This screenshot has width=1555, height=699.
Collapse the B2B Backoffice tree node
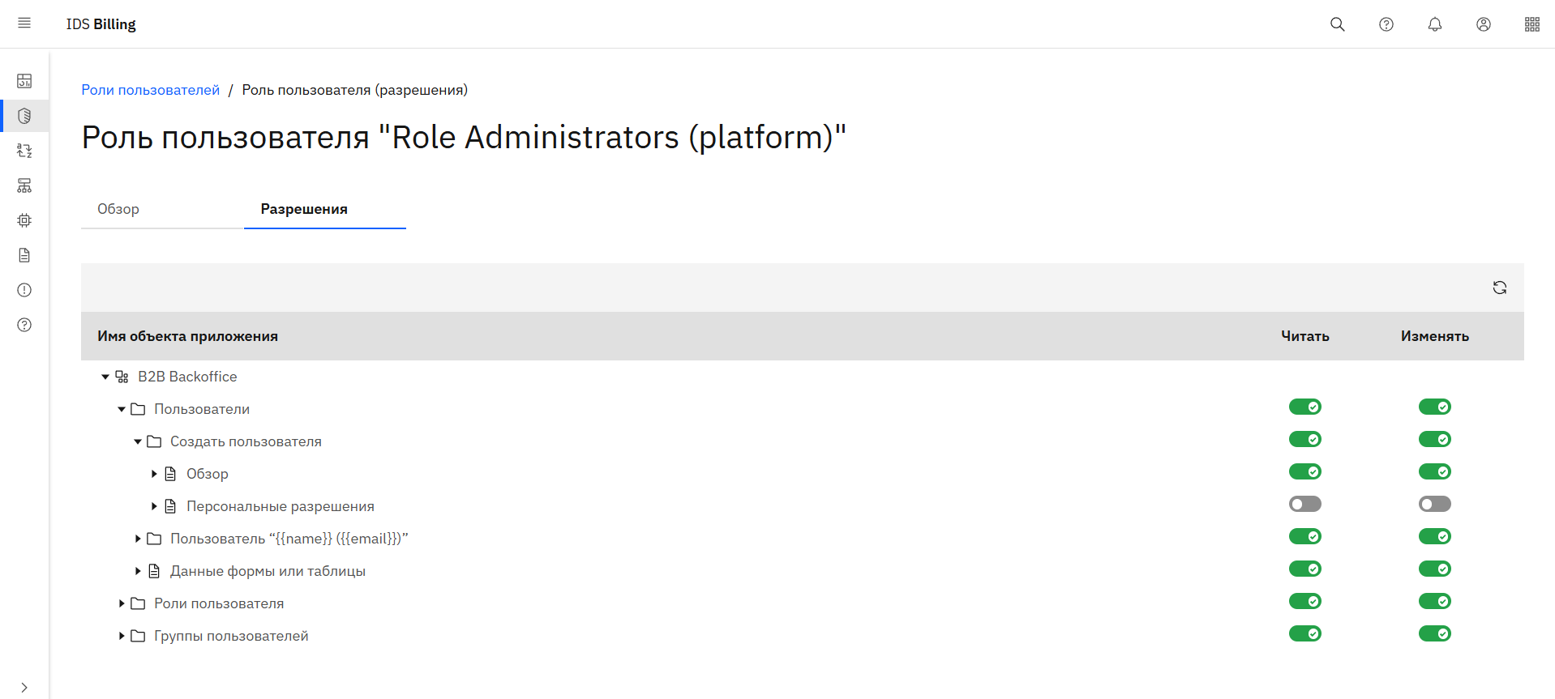coord(105,377)
